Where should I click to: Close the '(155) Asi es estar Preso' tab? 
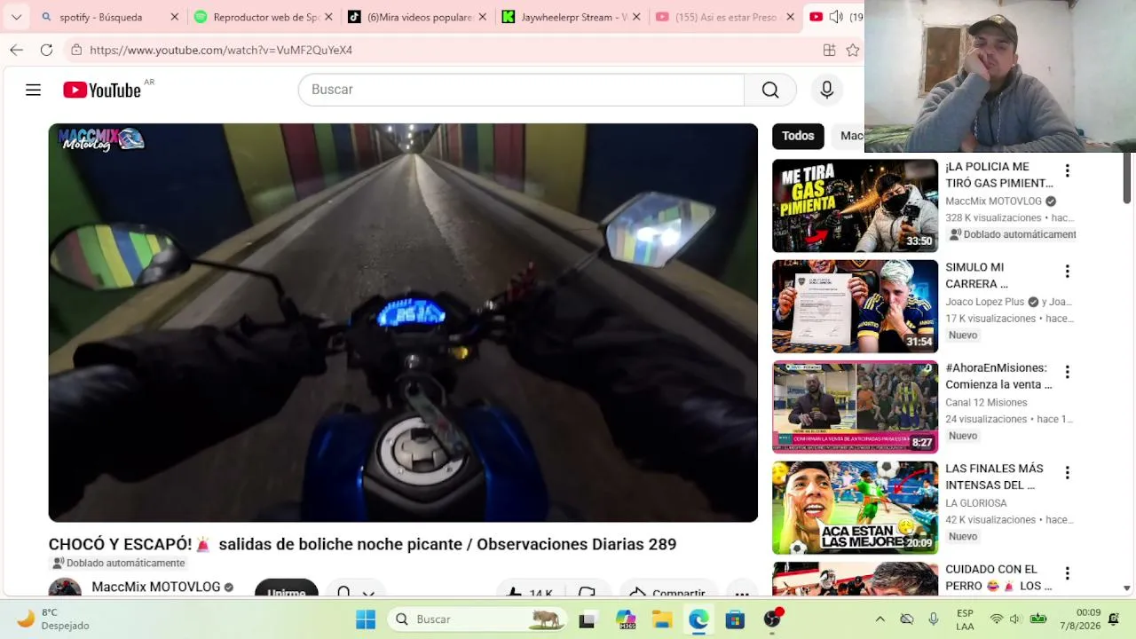click(790, 17)
